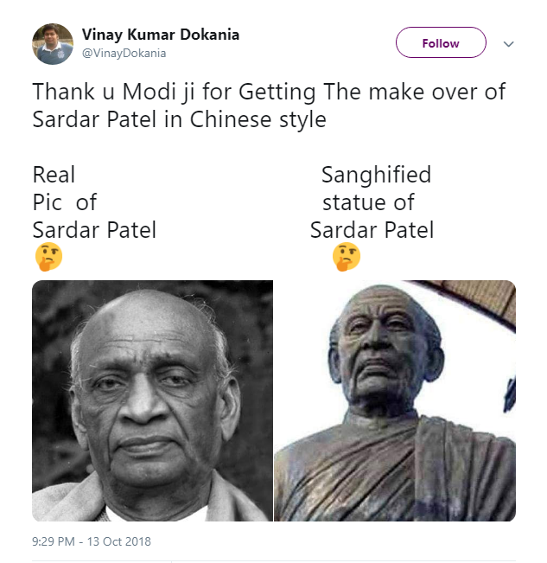View the black-and-white Sardar Patel photo
Screen dimensions: 547x563
click(x=152, y=400)
